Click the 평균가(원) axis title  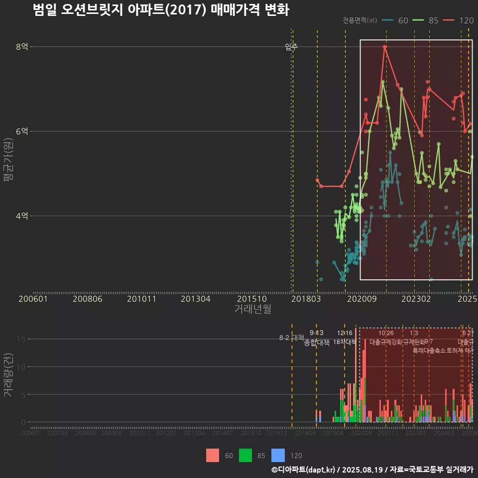8,160
